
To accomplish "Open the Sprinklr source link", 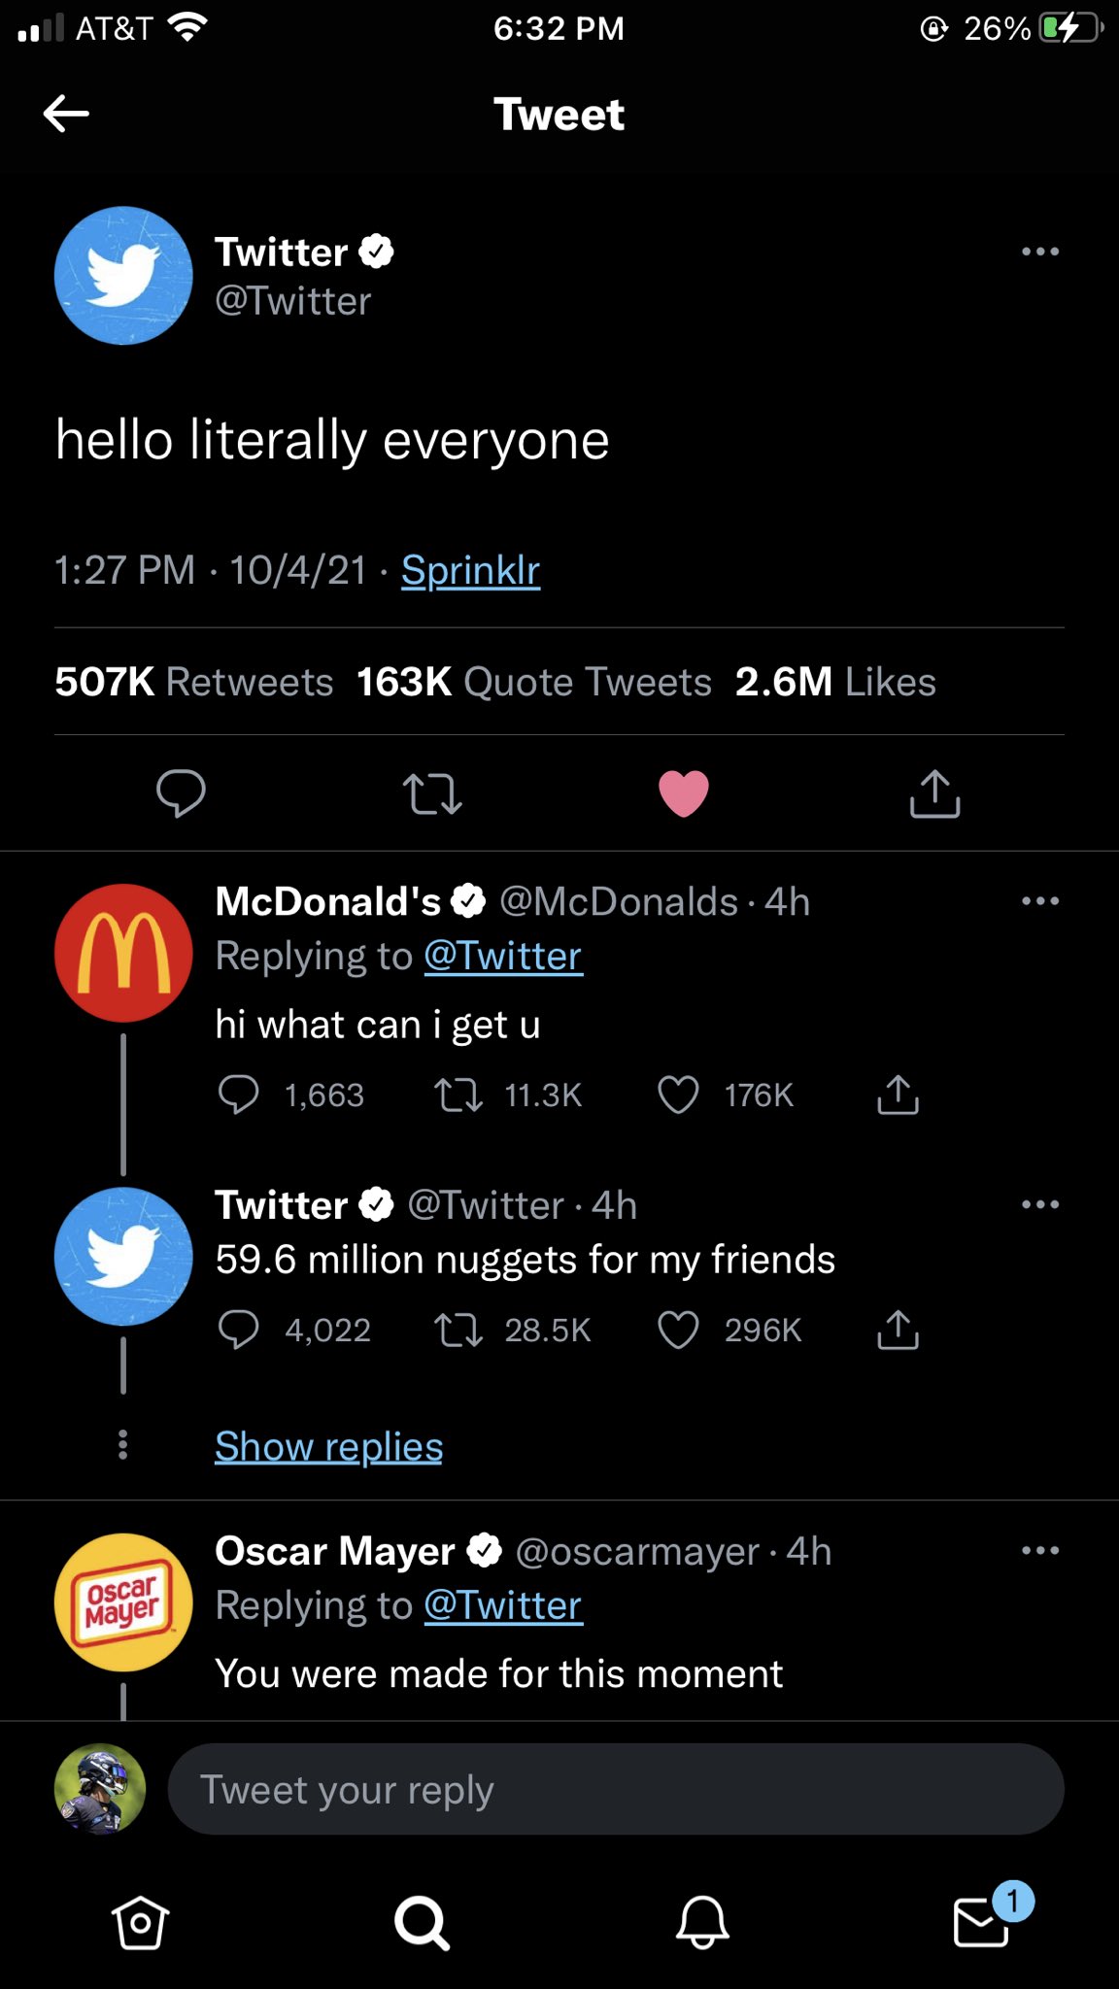I will click(470, 570).
